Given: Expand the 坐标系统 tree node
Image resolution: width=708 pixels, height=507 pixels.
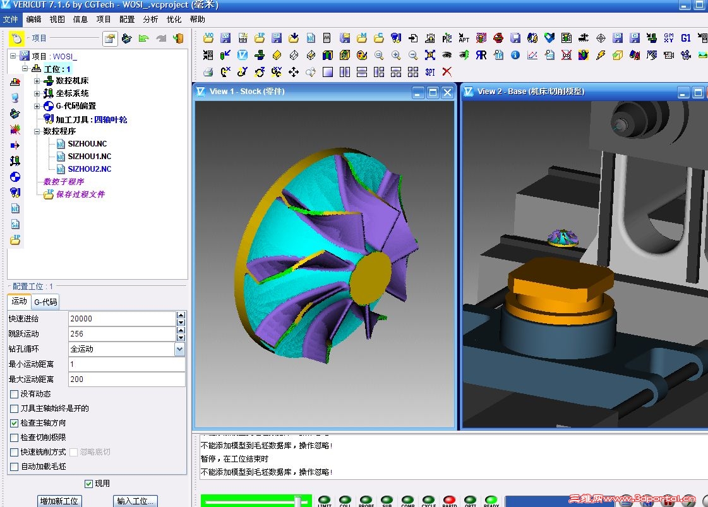Looking at the screenshot, I should [37, 94].
